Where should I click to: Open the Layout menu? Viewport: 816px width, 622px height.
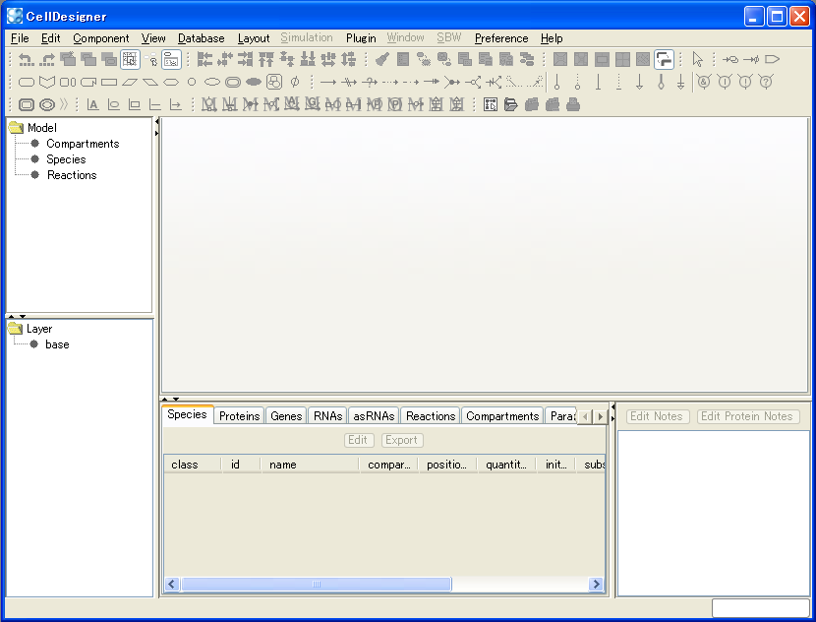[x=254, y=38]
